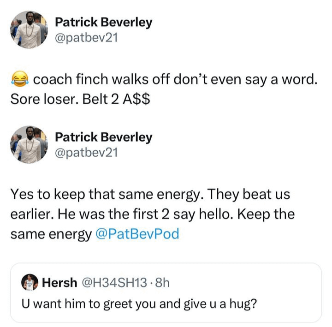The image size is (332, 327).
Task: Click the Hersh display name in quoted tweet
Action: coord(59,282)
